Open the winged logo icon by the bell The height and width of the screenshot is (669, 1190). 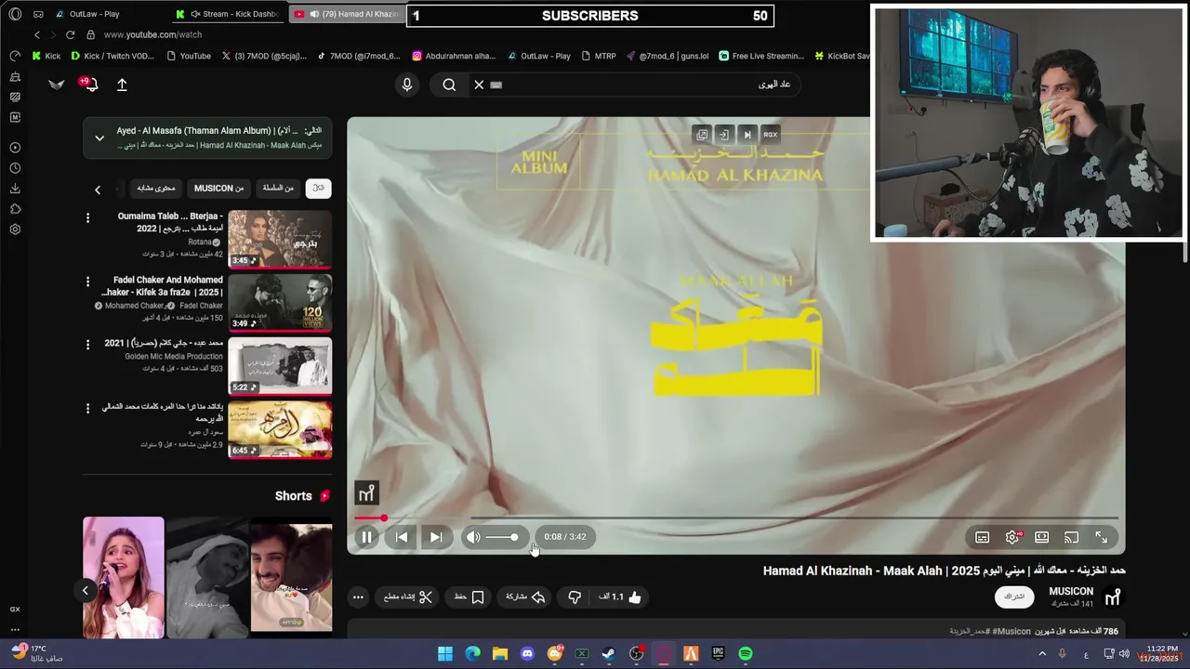(x=57, y=85)
